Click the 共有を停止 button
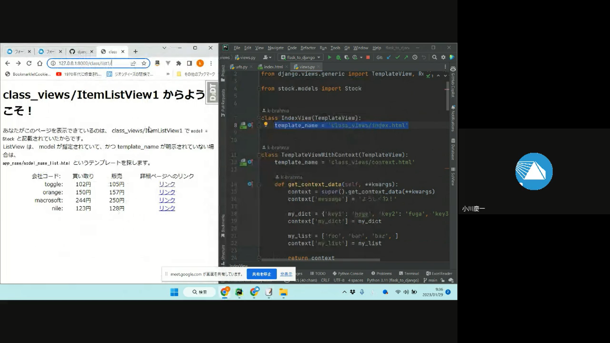The image size is (610, 343). [261, 274]
